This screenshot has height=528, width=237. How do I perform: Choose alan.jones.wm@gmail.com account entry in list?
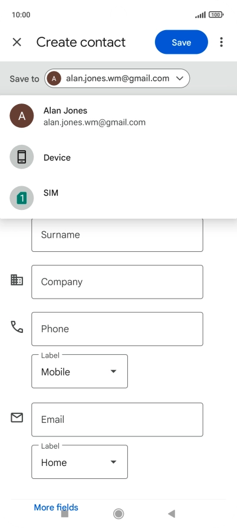(x=119, y=116)
